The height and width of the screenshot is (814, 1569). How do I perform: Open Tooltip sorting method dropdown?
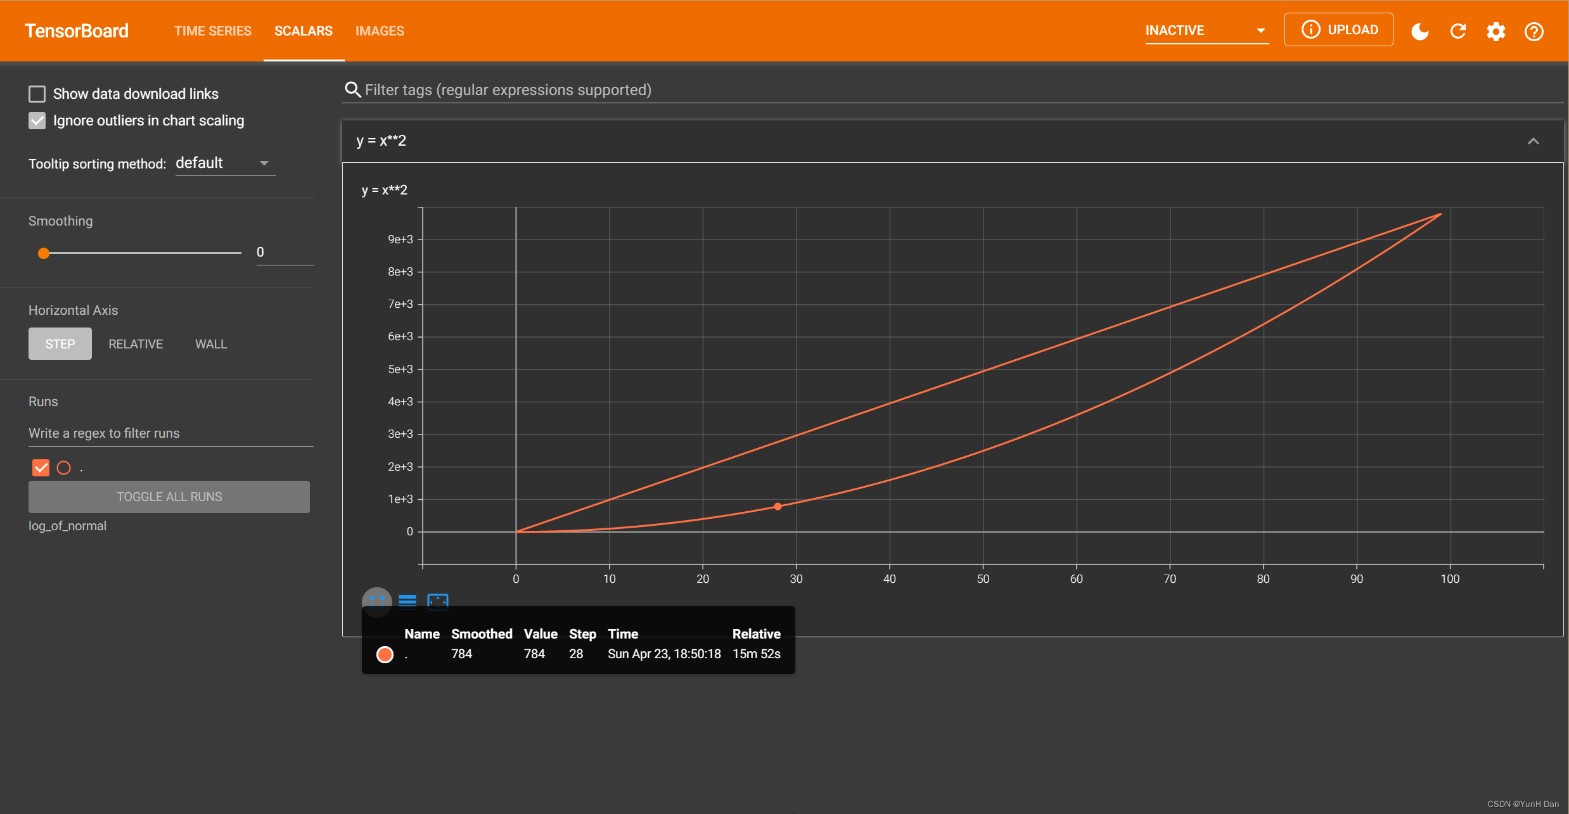pyautogui.click(x=225, y=163)
